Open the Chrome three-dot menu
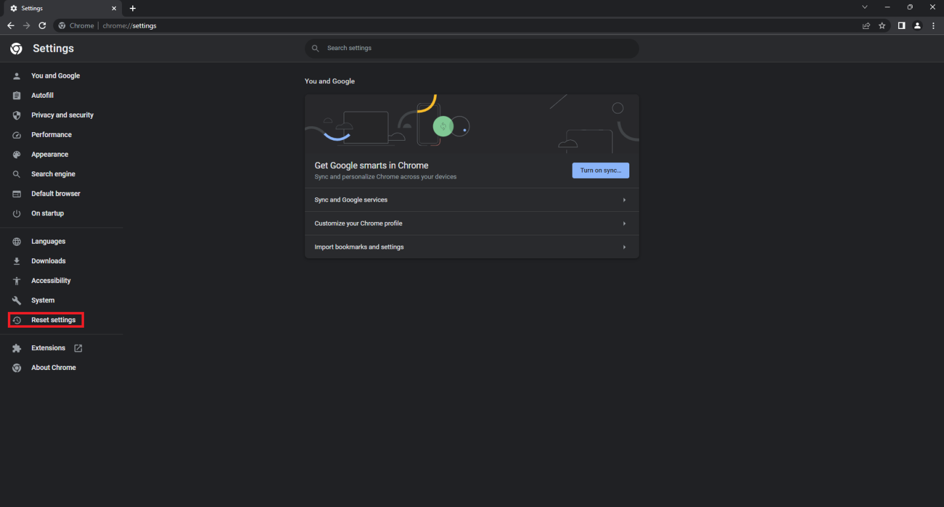This screenshot has height=507, width=944. [933, 26]
